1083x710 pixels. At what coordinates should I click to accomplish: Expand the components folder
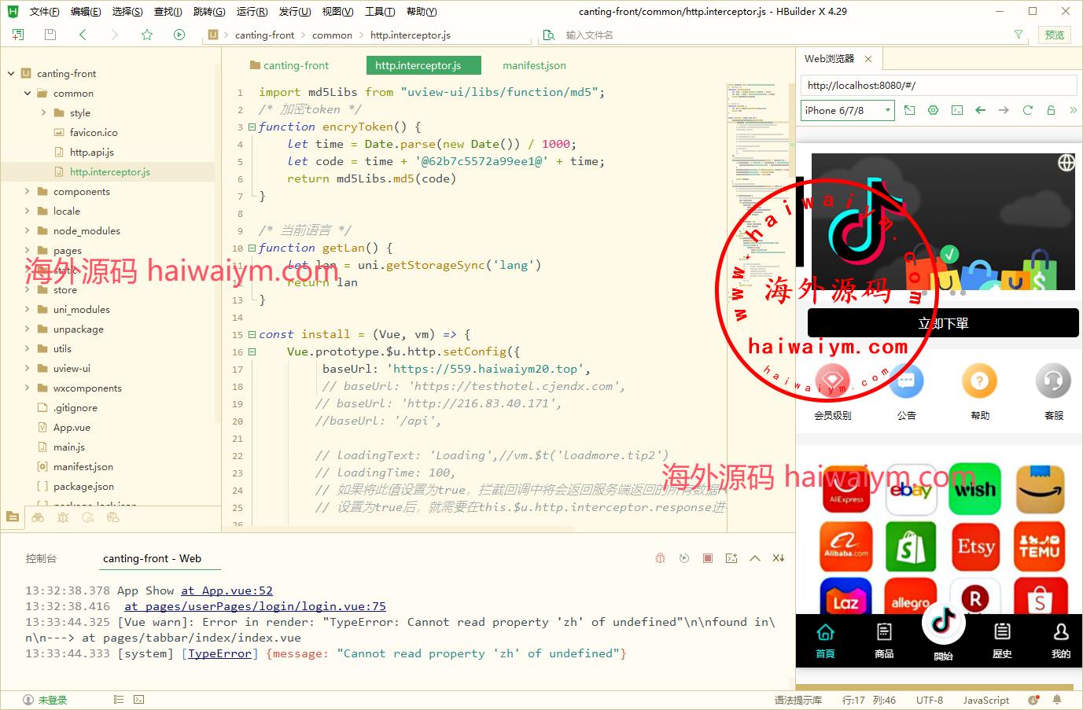pos(27,191)
